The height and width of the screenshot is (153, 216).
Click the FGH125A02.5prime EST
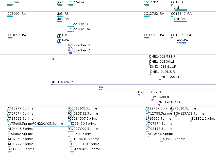pyautogui.click(x=175, y=116)
